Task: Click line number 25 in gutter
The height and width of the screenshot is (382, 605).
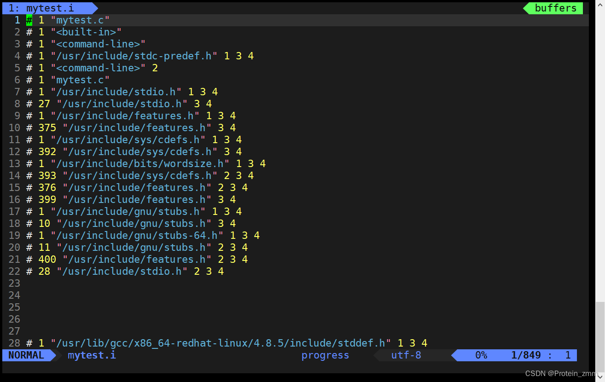Action: tap(14, 307)
